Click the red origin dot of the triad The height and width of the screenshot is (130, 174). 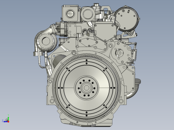[x=8, y=122]
